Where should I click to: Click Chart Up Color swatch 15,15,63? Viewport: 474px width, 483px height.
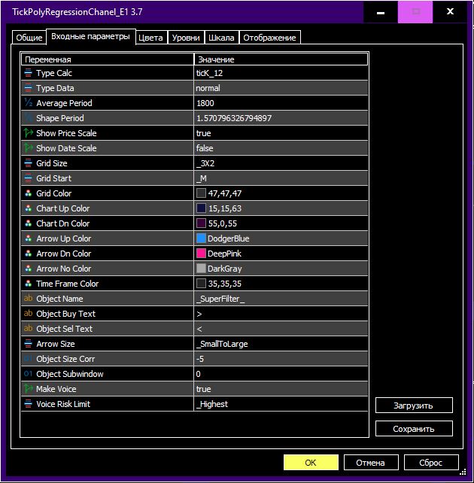201,208
